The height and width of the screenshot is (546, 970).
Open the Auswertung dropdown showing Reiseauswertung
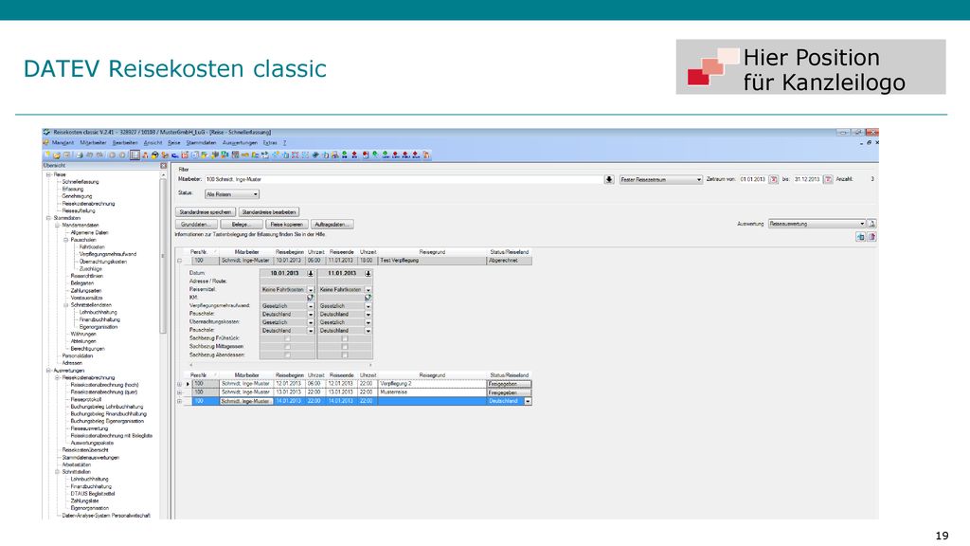pos(817,224)
